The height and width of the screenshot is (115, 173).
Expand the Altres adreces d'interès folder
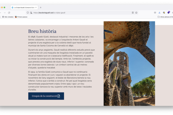click(165, 17)
